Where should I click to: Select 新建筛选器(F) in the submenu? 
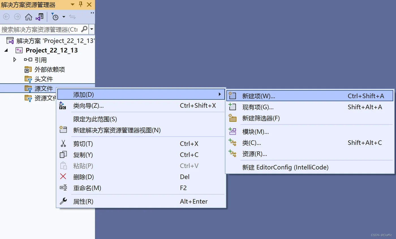pyautogui.click(x=310, y=118)
